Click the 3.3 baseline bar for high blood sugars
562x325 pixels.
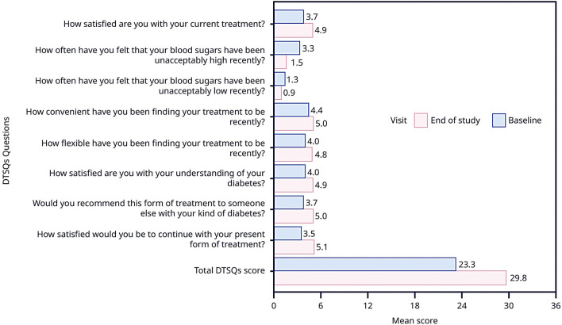(287, 48)
